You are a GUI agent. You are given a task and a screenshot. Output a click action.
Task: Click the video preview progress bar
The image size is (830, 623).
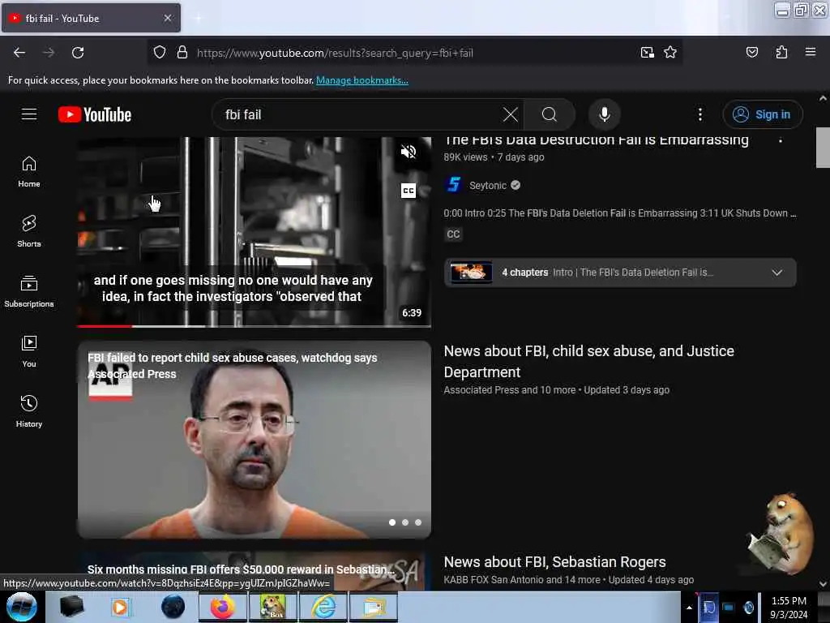[x=254, y=326]
